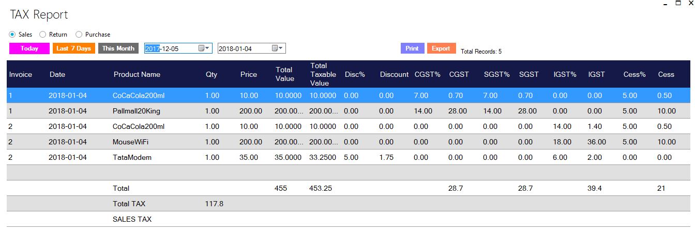This screenshot has width=695, height=248.
Task: Sort by Product Name column header
Action: (137, 74)
